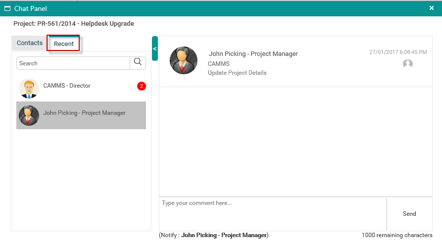Image resolution: width=442 pixels, height=250 pixels.
Task: Click the message timestamp 27/01/2017
Action: coord(398,52)
